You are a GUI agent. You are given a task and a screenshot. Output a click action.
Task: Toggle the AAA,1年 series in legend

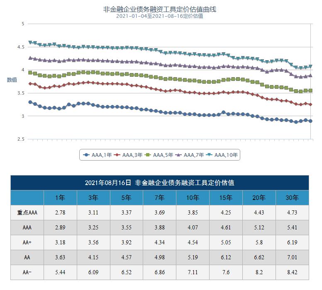pyautogui.click(x=97, y=155)
